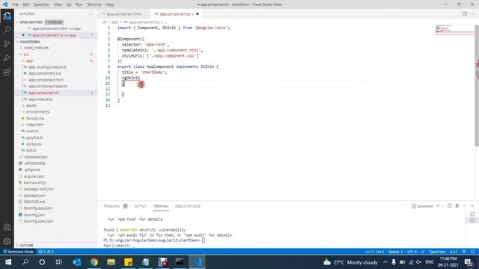Expand the assets folder

(x=31, y=105)
